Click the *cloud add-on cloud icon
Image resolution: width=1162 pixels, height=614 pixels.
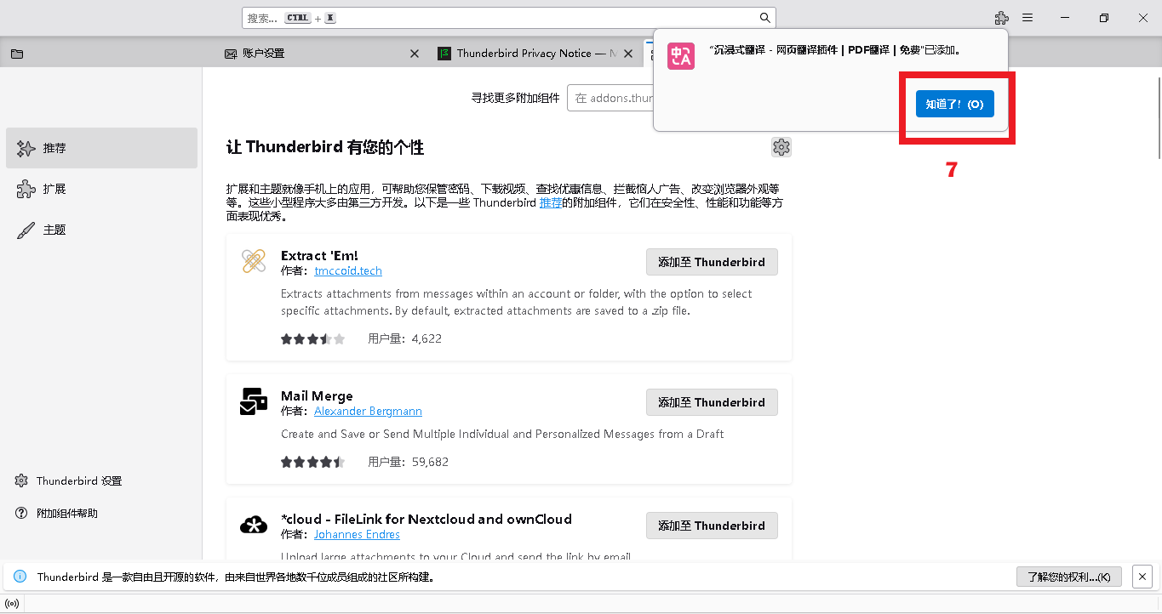pos(254,526)
